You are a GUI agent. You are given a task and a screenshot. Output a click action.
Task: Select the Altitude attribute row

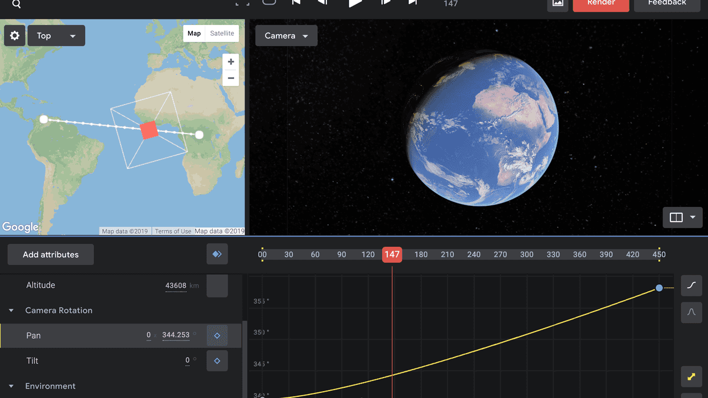tap(121, 285)
